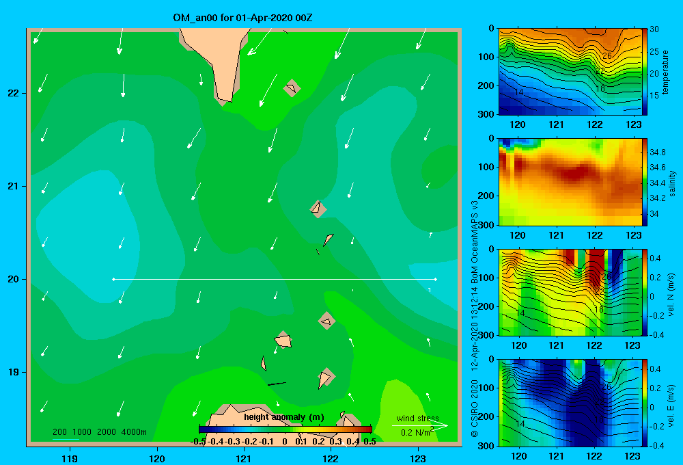Click the 34.2 tick on salinity colorbar

(657, 198)
